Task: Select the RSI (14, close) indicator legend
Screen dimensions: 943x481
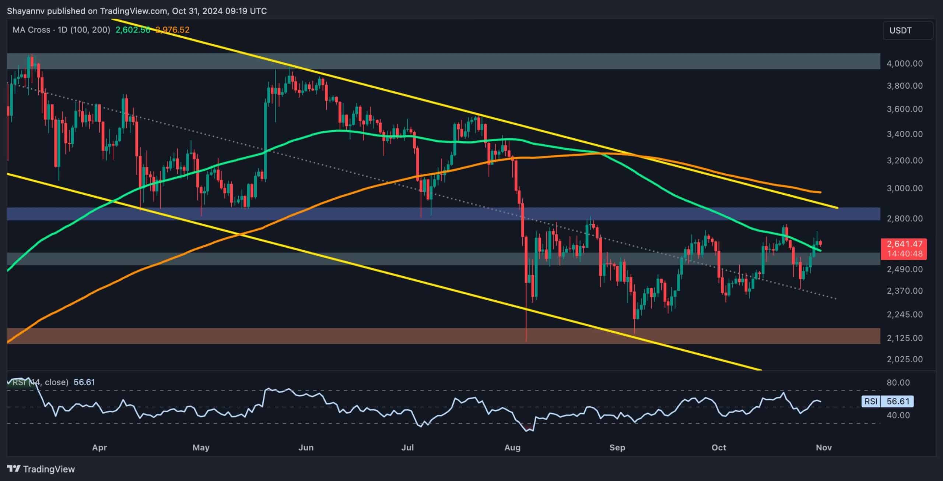Action: click(41, 382)
